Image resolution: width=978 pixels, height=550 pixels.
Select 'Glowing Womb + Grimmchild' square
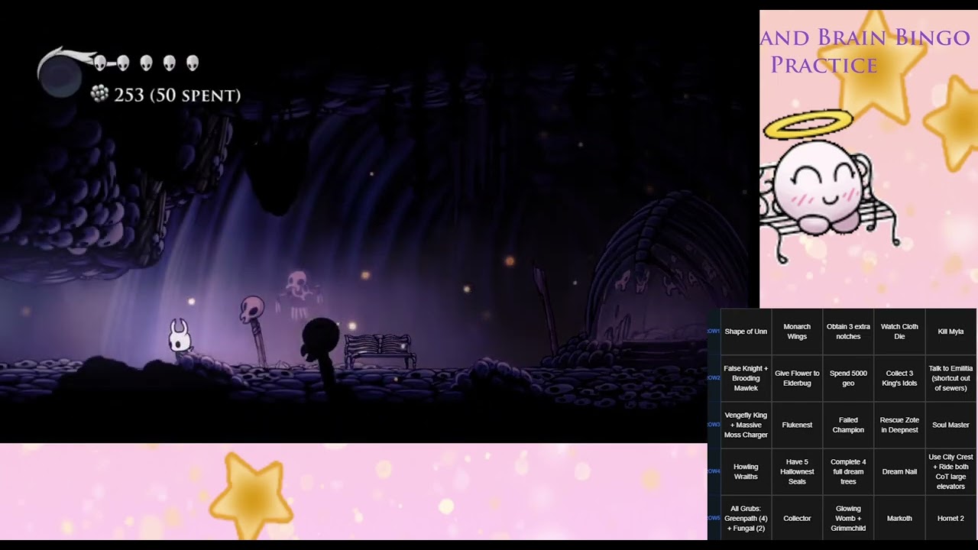tap(848, 519)
